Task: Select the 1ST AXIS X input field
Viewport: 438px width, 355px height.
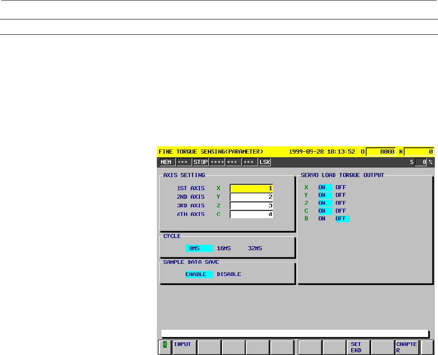Action: (x=251, y=188)
